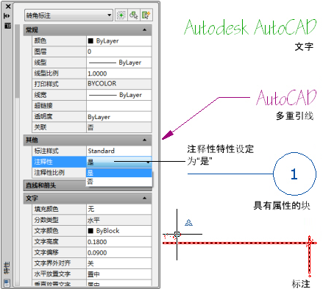Screen dimensions: 323x289
Task: Open the 转角标注 object type dropdown
Action: click(68, 15)
